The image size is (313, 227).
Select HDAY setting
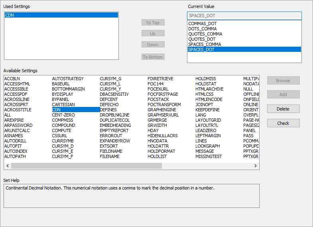coord(153,130)
